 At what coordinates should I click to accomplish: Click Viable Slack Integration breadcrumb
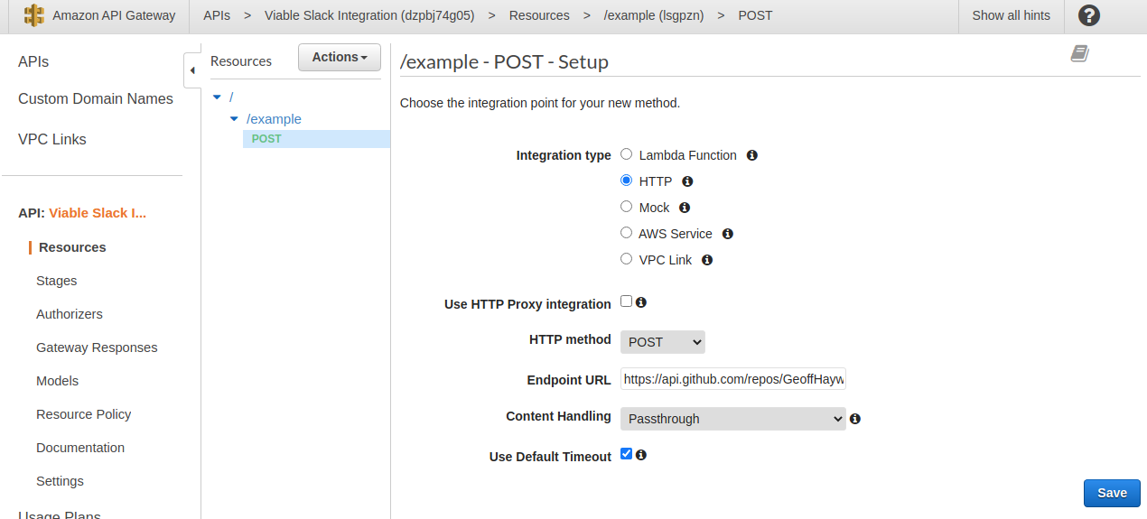pos(369,15)
